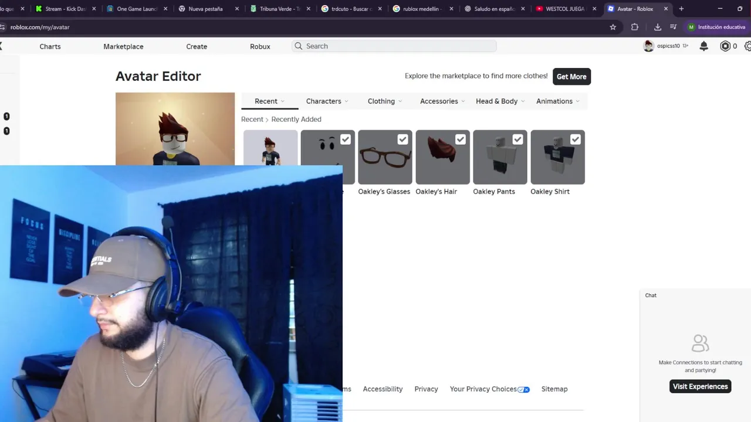Close the WESTCOL JUEGA YouTube tab
This screenshot has width=751, height=422.
(x=594, y=9)
